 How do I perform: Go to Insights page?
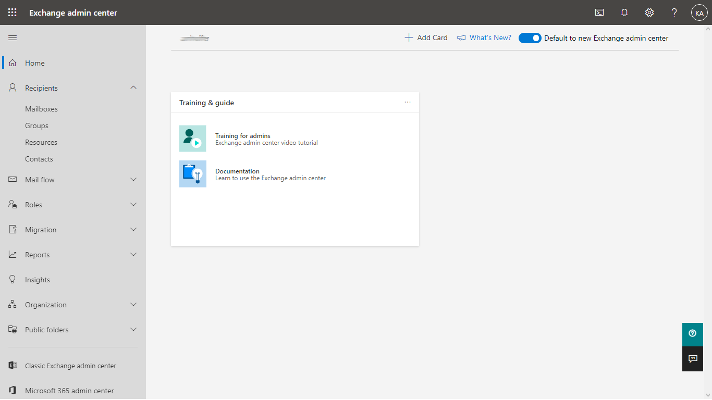38,280
